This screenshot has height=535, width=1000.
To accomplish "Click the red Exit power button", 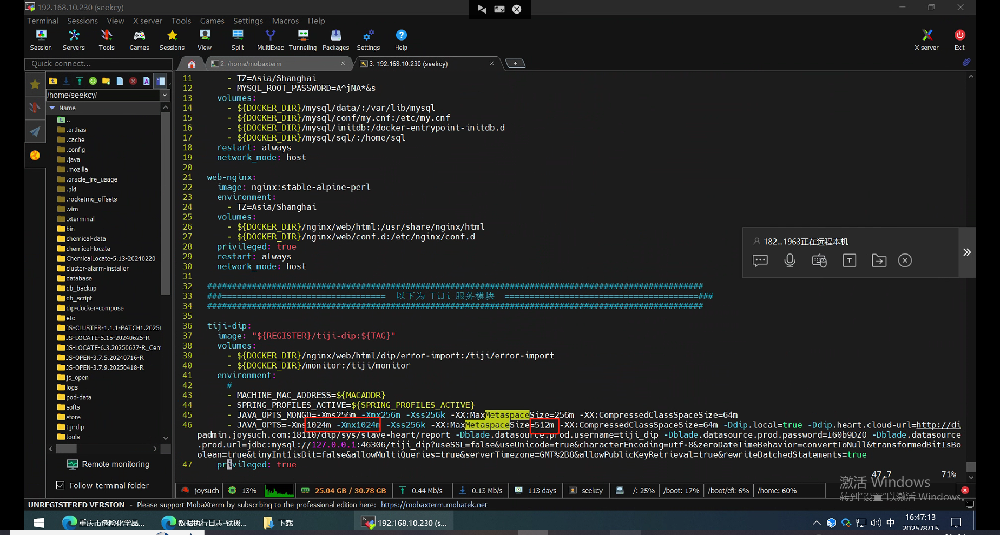I will coord(959,40).
